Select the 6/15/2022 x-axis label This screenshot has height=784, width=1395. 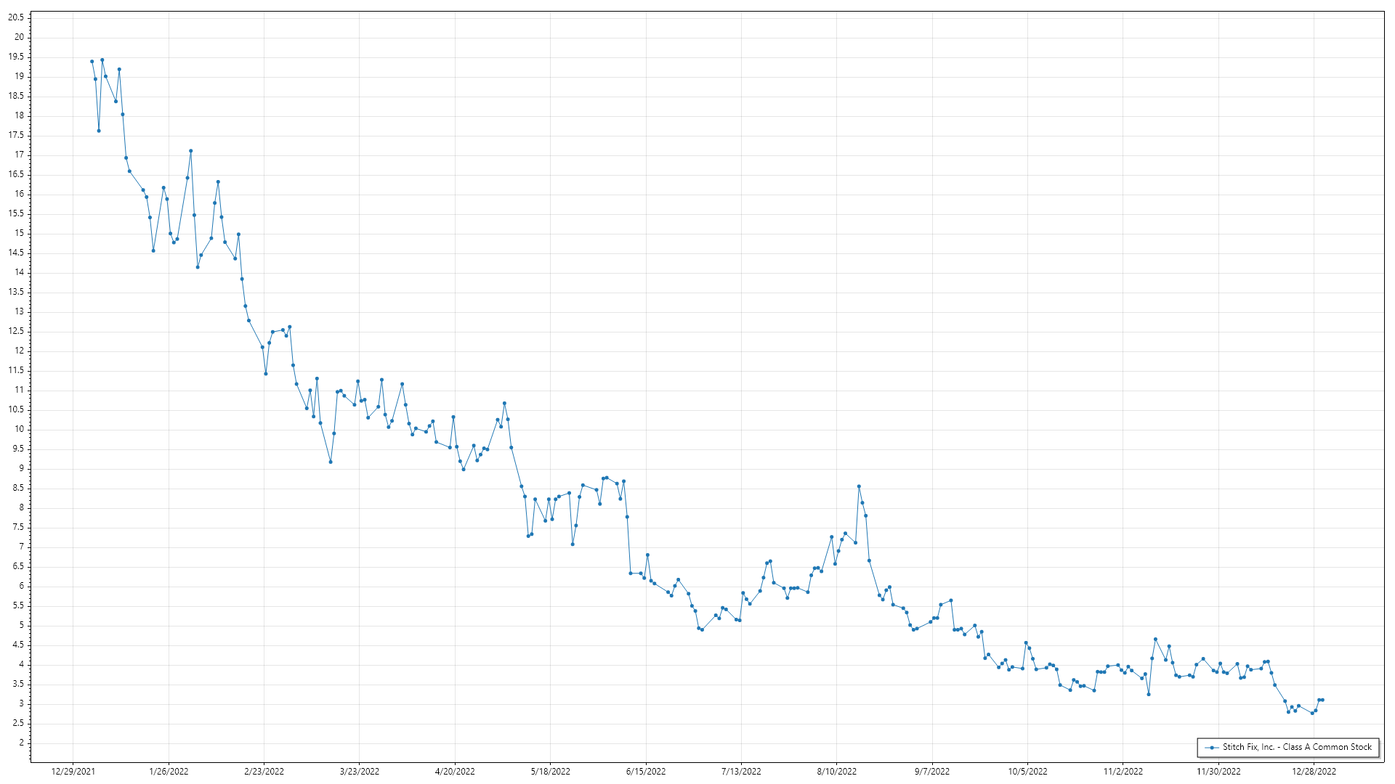click(646, 771)
